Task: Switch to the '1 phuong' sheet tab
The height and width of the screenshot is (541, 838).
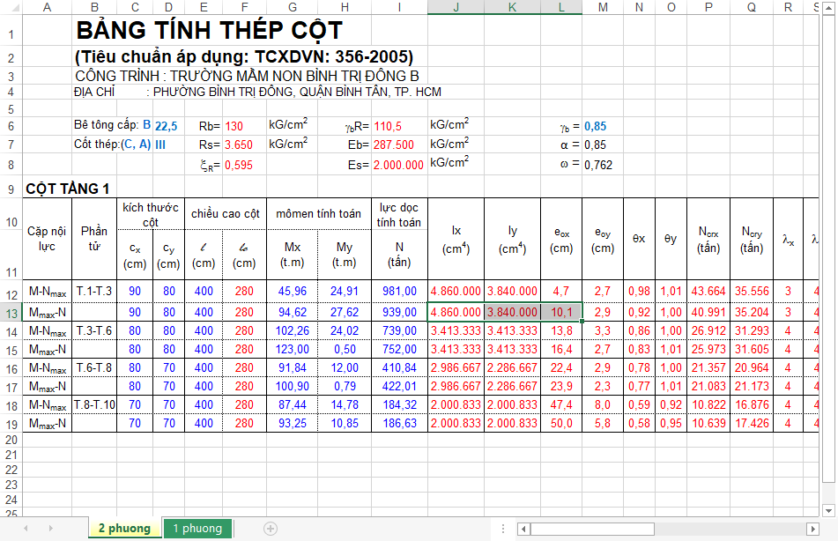Action: (x=197, y=528)
